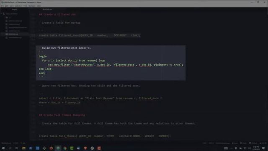Click the Atom icon on taskbar

click(x=58, y=148)
